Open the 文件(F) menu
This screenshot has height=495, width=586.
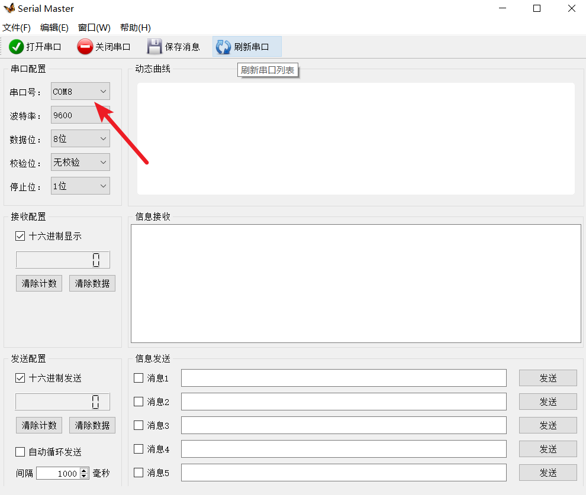(17, 28)
